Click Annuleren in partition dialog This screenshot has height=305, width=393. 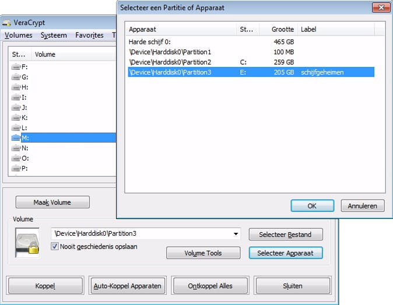(363, 205)
